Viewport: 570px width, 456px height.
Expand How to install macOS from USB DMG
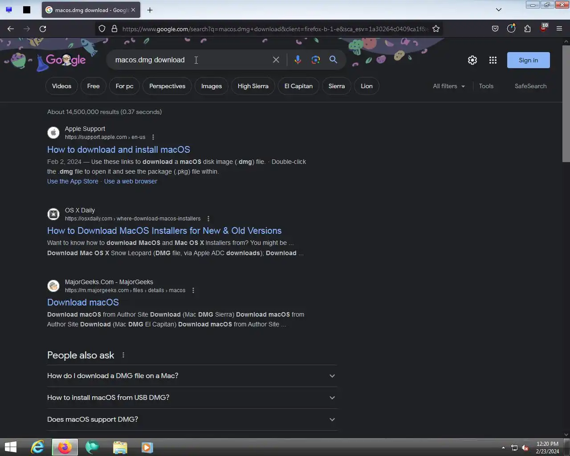[x=192, y=398]
